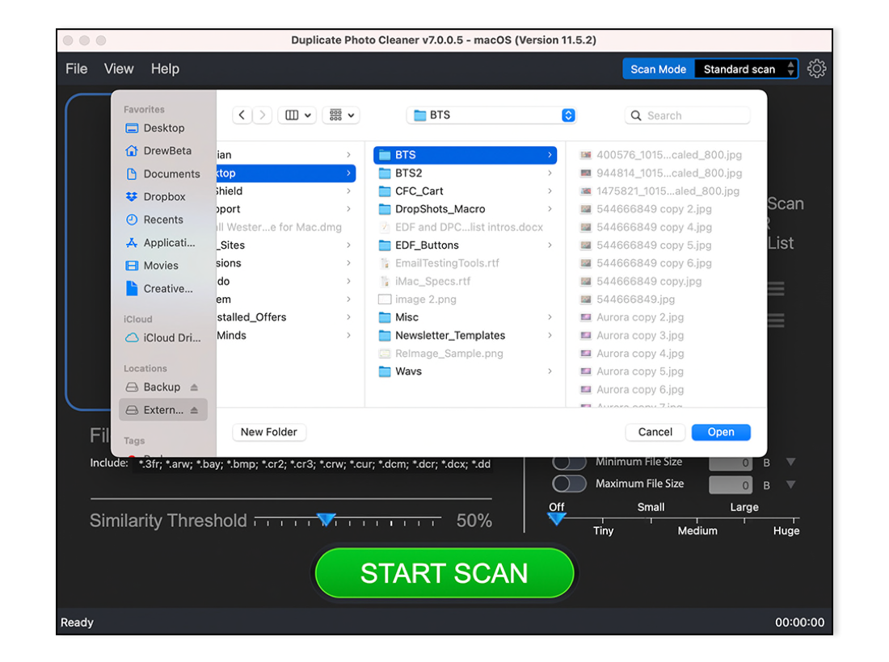Click the icon grouping grid button
This screenshot has height=662, width=889.
(x=340, y=115)
